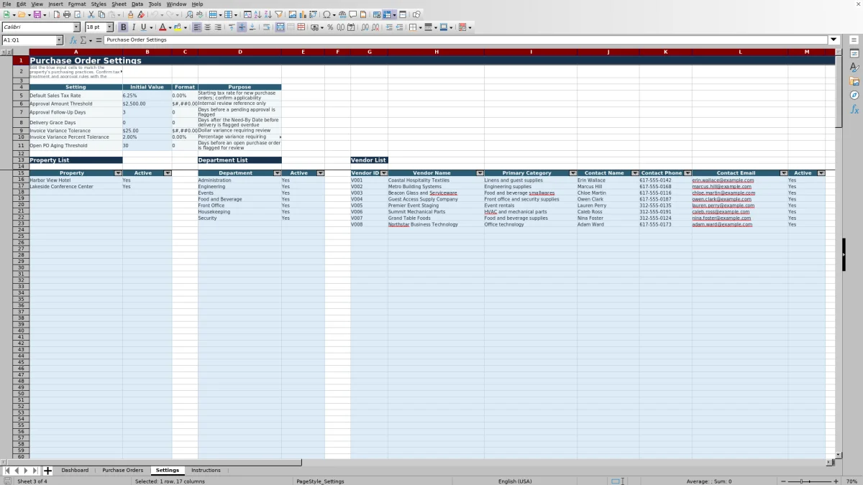The height and width of the screenshot is (485, 863).
Task: Click the Sort Descending icon
Action: pos(268,14)
